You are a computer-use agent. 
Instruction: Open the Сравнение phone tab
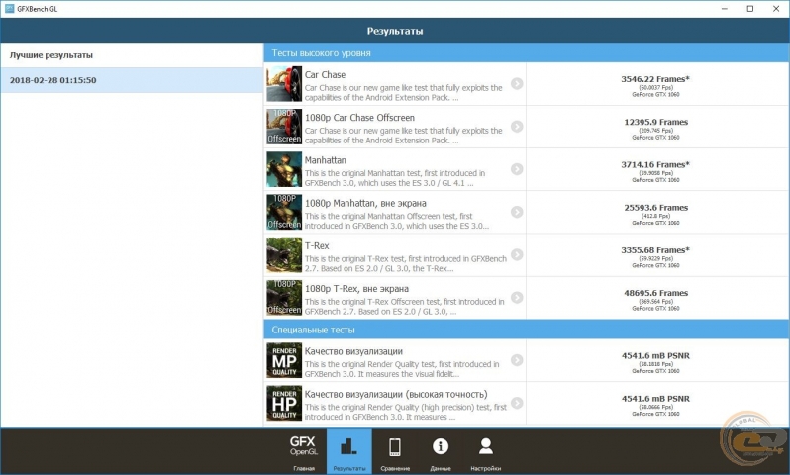[x=395, y=452]
